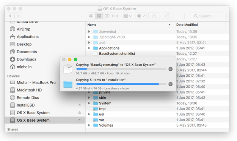Click the Edit Tags toolbar button
237x141 pixels.
click(x=168, y=16)
